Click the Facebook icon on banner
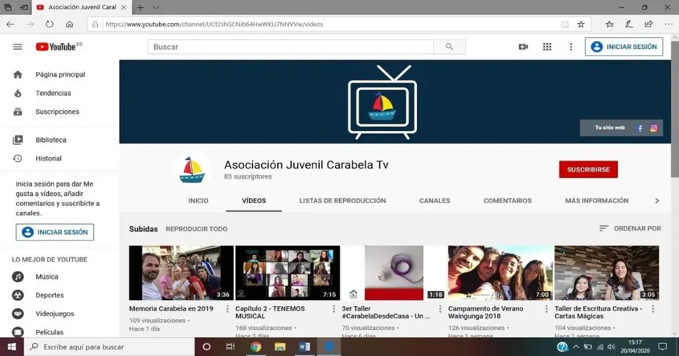 coord(640,128)
